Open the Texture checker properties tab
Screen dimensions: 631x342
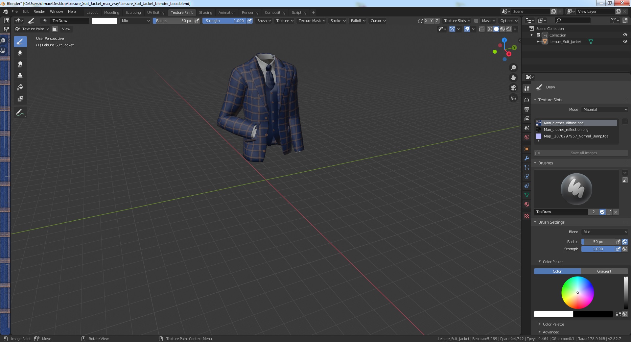527,216
